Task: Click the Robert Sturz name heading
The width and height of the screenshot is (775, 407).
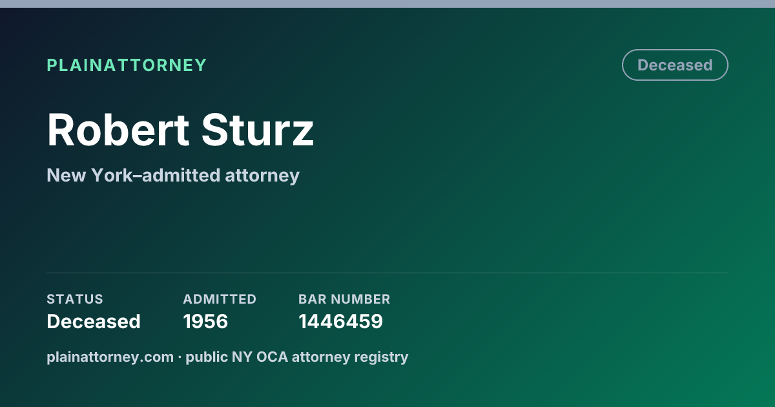Action: click(x=180, y=130)
